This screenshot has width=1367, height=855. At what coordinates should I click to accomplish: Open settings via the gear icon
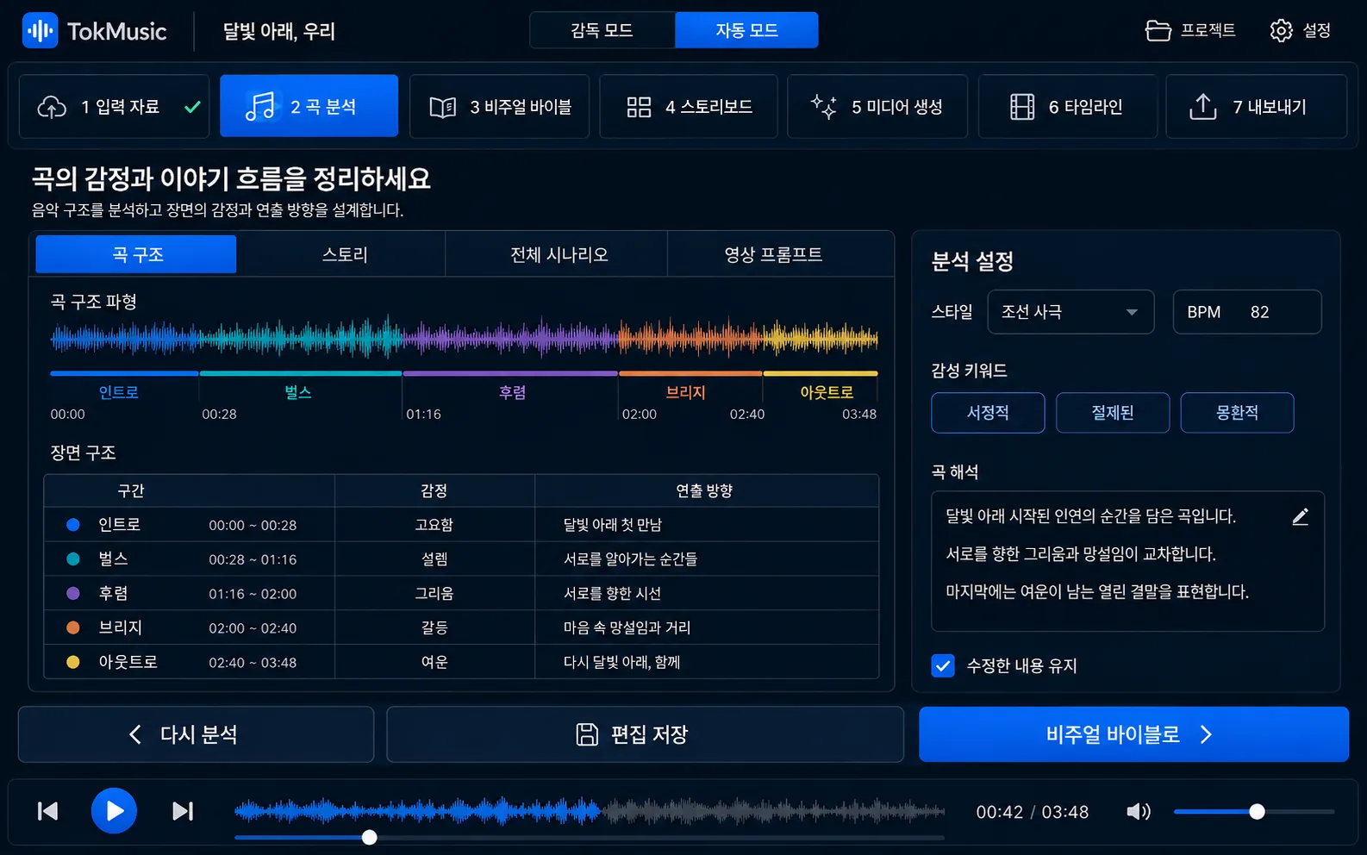coord(1281,31)
